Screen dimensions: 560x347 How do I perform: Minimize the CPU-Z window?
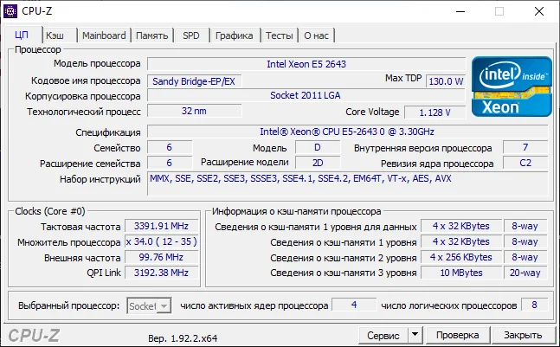point(460,11)
